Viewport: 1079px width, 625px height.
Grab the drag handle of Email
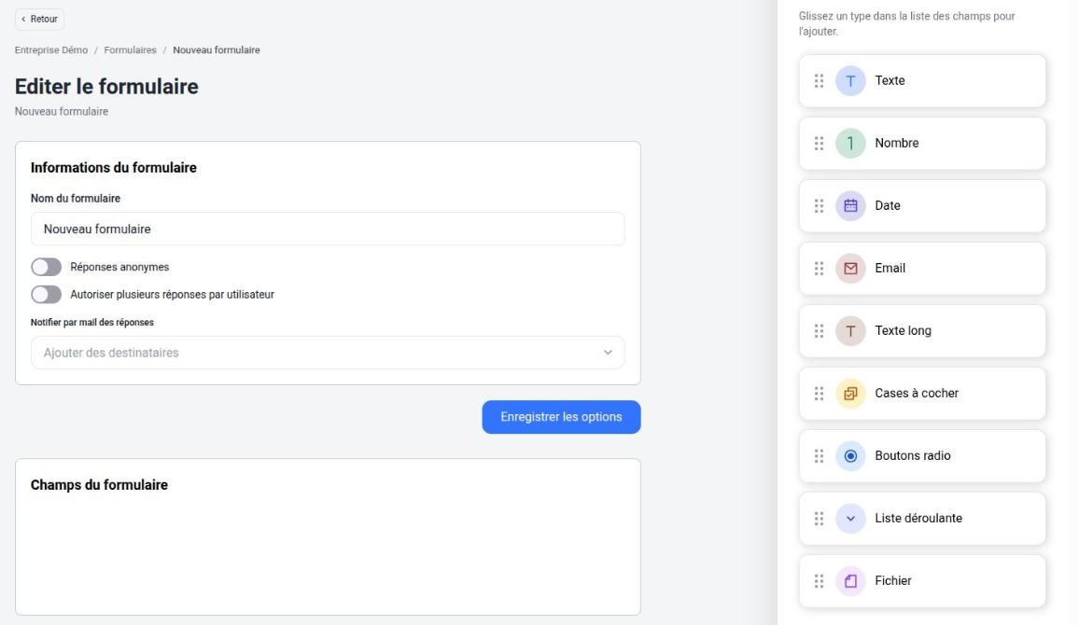coord(819,269)
